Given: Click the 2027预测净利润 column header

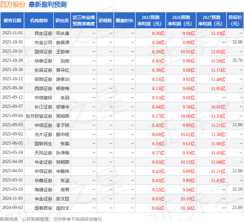Looking at the screenshot, I should (211, 21).
